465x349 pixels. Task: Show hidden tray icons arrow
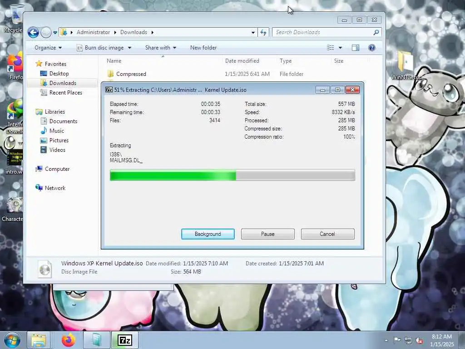click(x=386, y=340)
